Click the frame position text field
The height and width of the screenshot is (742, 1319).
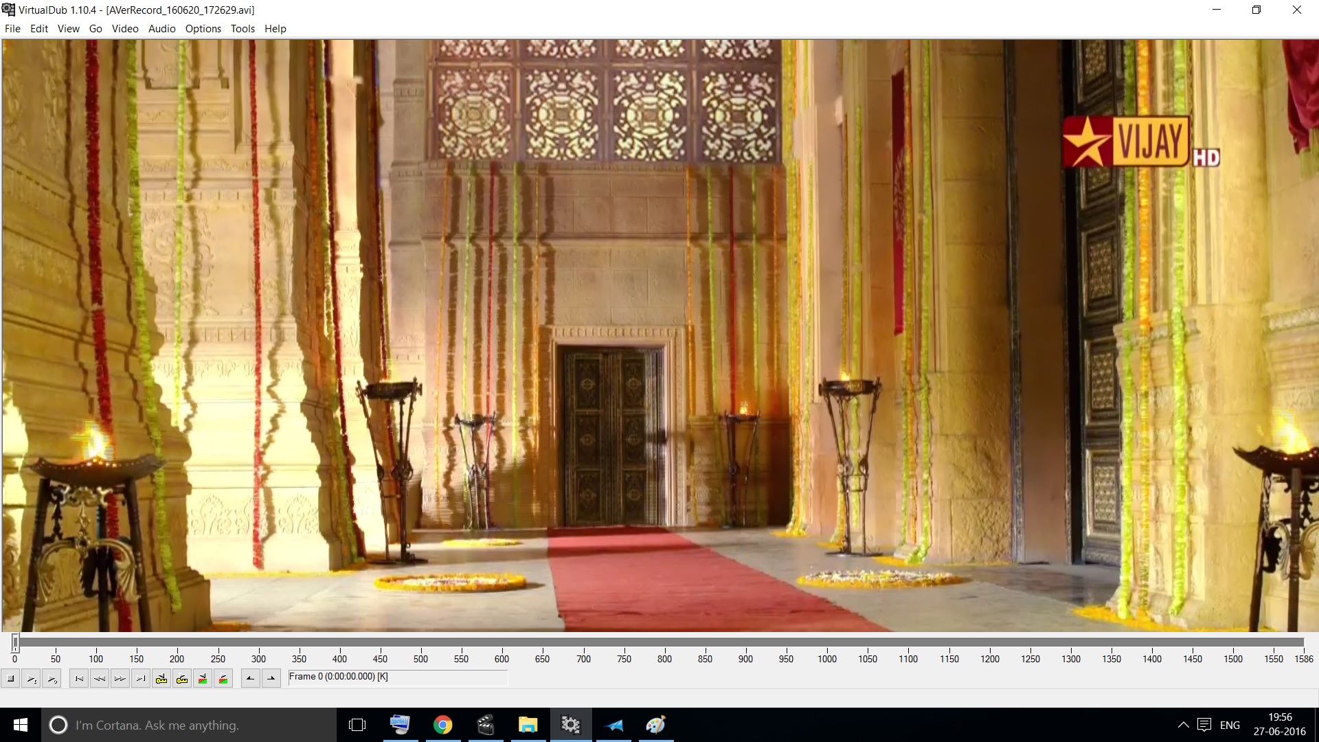click(397, 677)
